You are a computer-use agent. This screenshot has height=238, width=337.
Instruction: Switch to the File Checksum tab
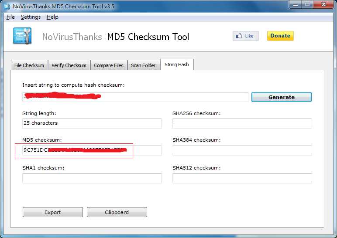[29, 65]
